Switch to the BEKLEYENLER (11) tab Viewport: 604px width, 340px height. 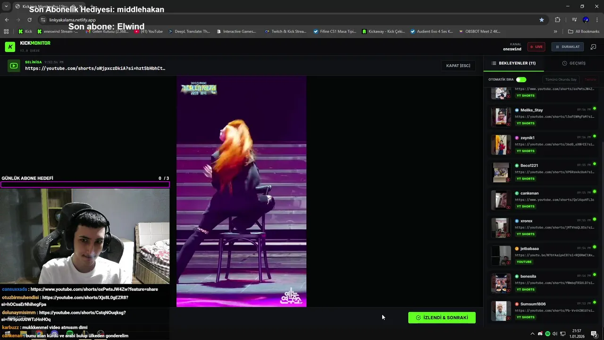click(x=513, y=63)
